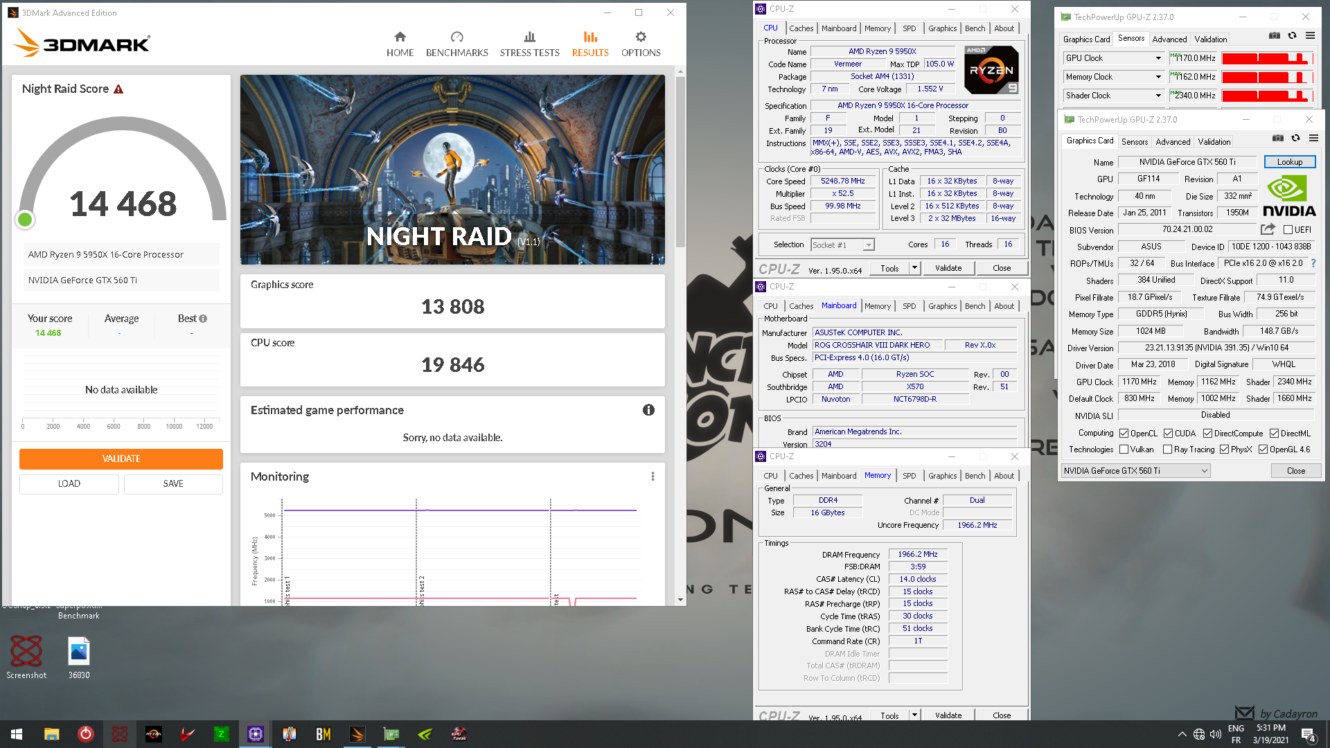Open hamburger menu in front GPU-Z window

[x=1313, y=138]
